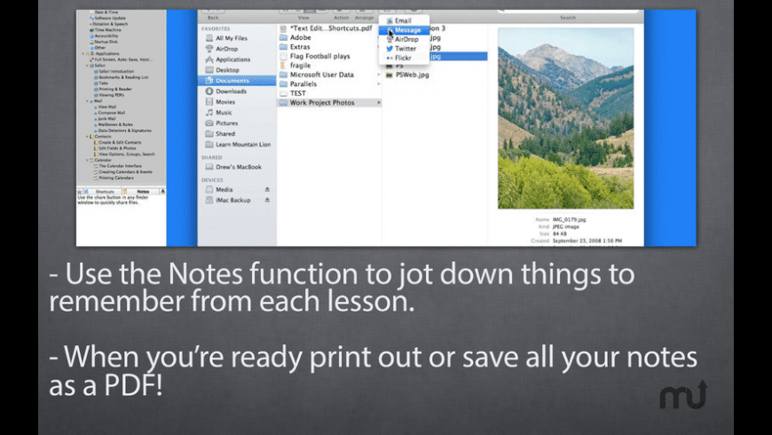
Task: Expand Microsoft User Data folder arrow
Action: point(379,75)
